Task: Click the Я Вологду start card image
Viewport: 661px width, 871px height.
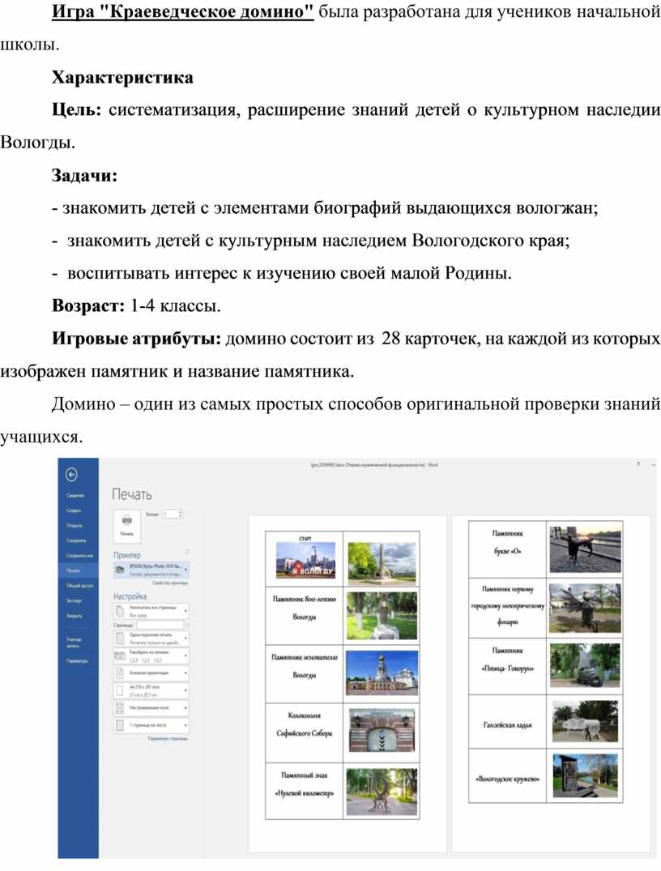Action: click(x=305, y=560)
